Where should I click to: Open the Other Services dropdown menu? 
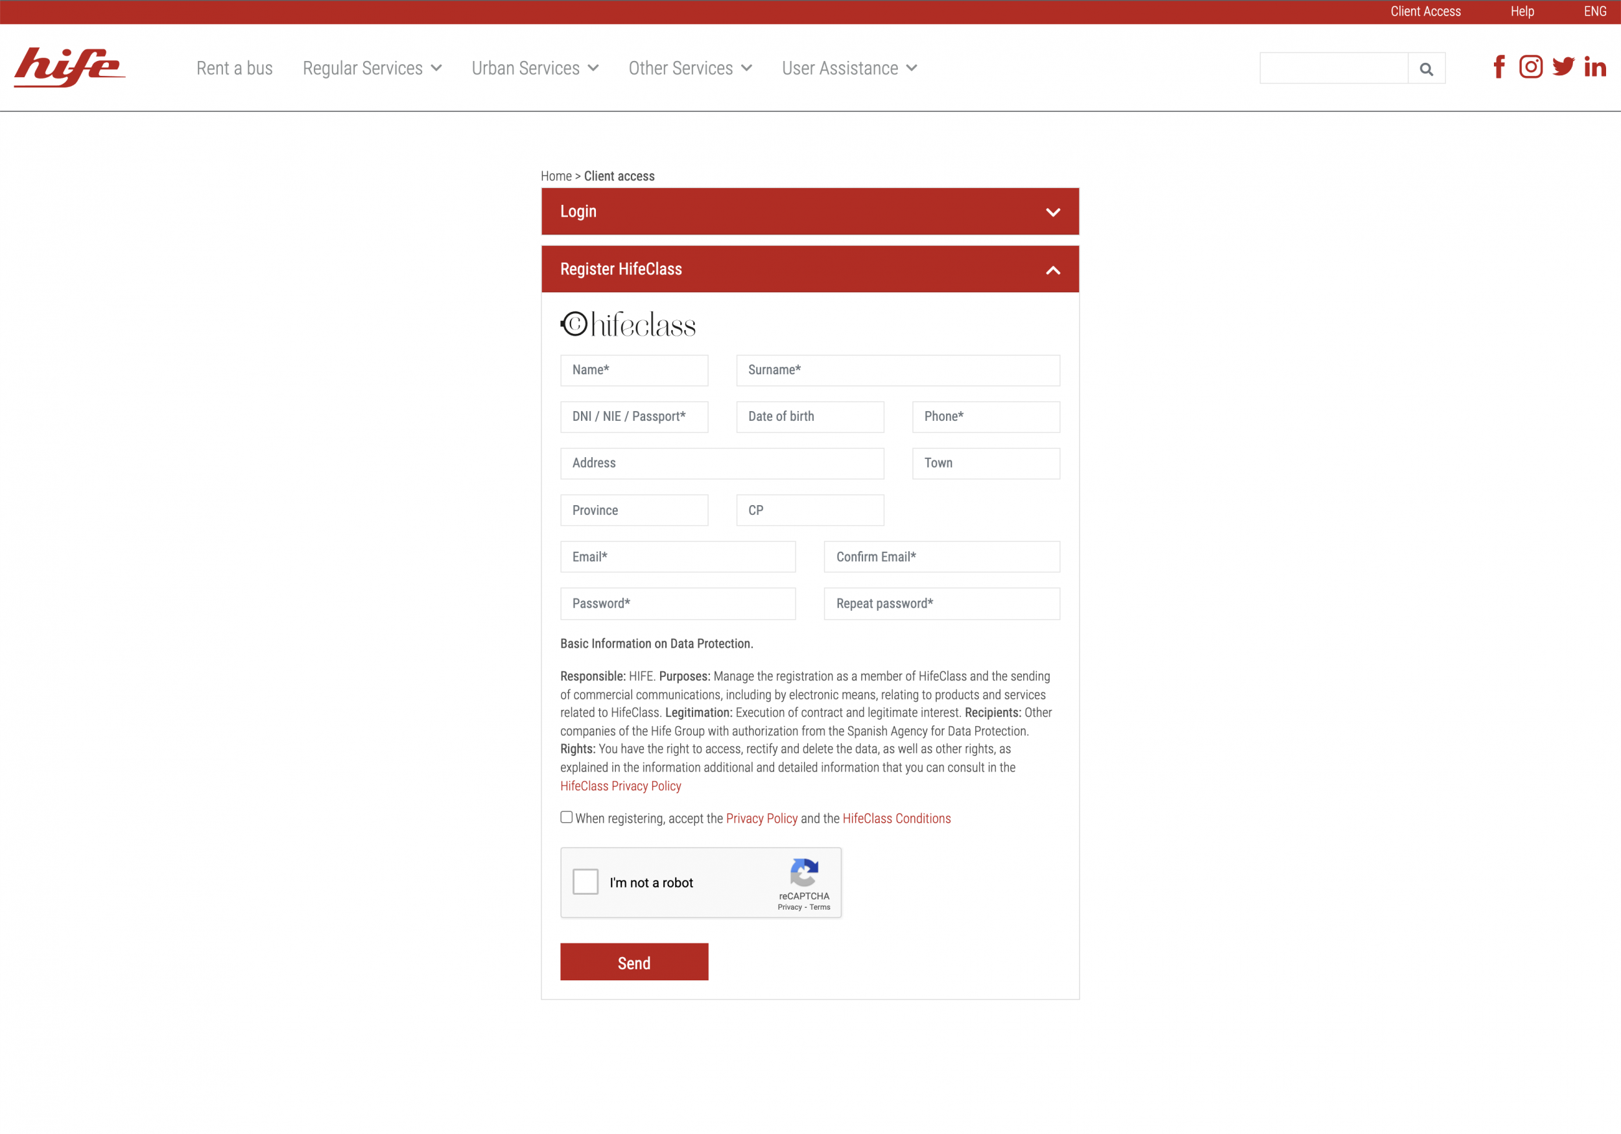pyautogui.click(x=691, y=69)
